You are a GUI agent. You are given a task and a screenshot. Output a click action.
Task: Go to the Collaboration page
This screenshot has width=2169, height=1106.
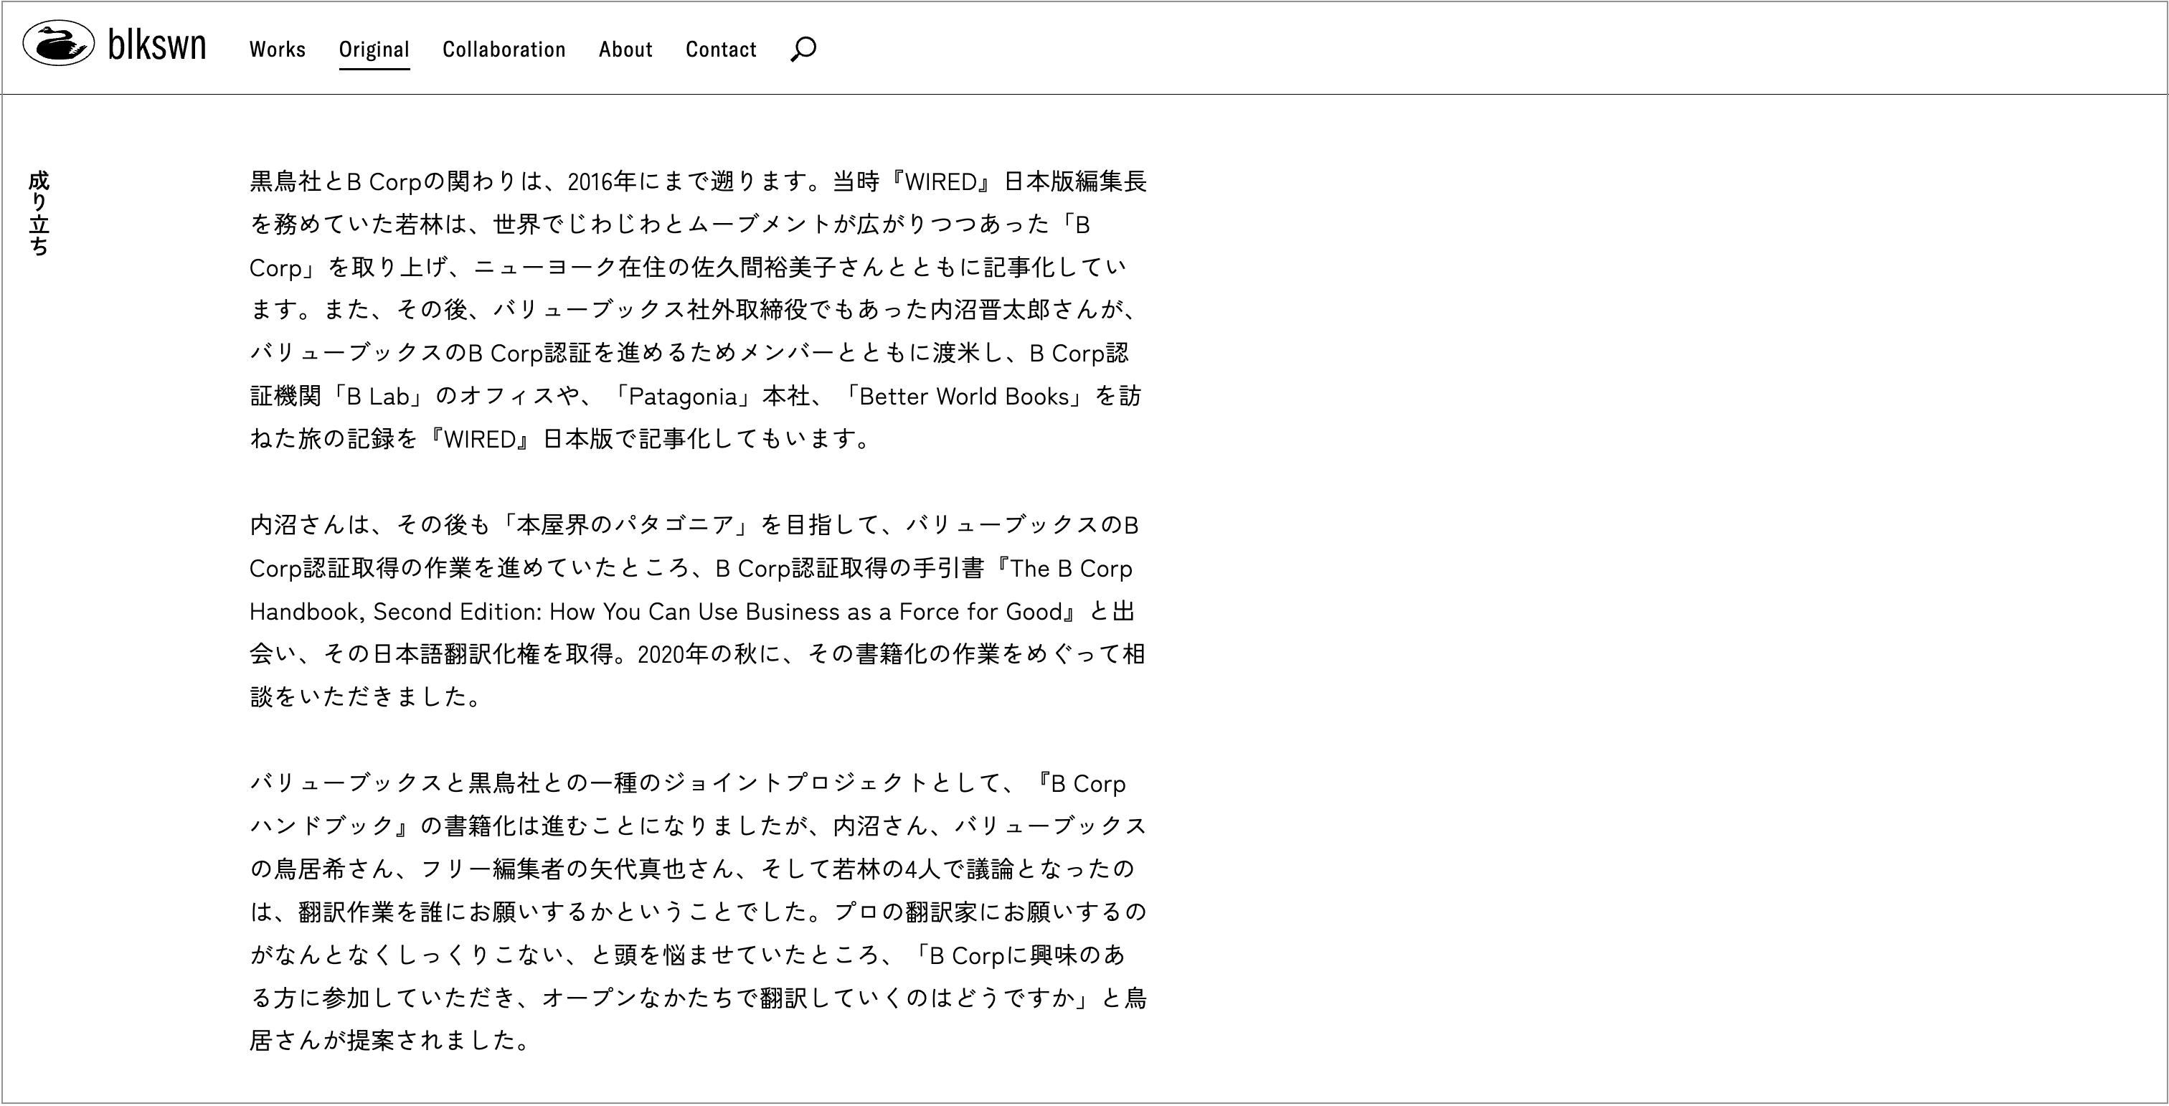click(x=504, y=49)
